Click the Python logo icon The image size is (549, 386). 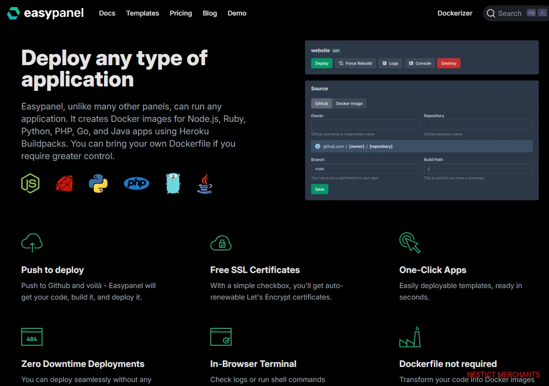pos(98,183)
